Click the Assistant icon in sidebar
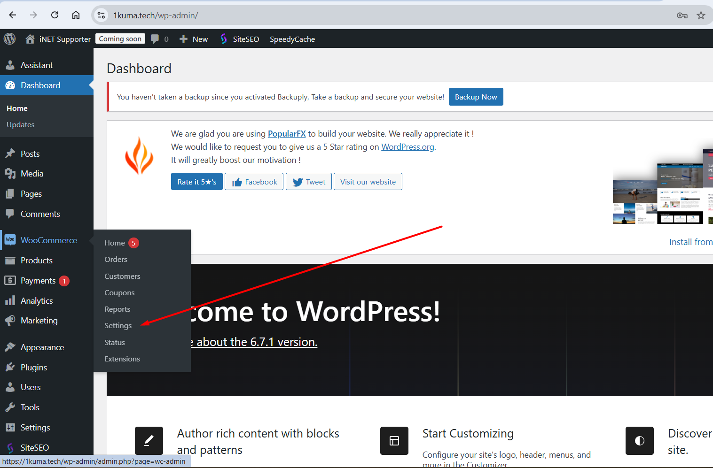The width and height of the screenshot is (713, 468). click(x=10, y=65)
